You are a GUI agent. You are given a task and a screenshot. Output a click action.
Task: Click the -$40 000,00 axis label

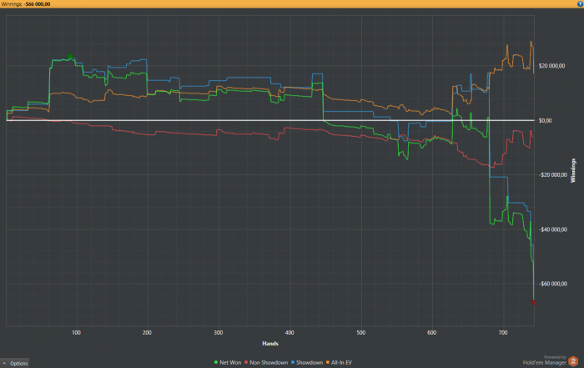(x=553, y=229)
